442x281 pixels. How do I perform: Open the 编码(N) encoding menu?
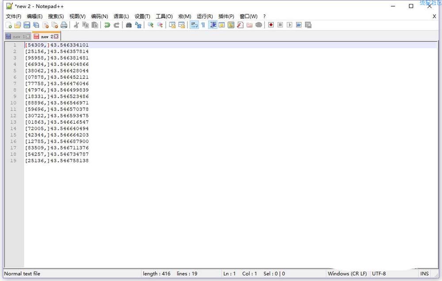pos(99,16)
